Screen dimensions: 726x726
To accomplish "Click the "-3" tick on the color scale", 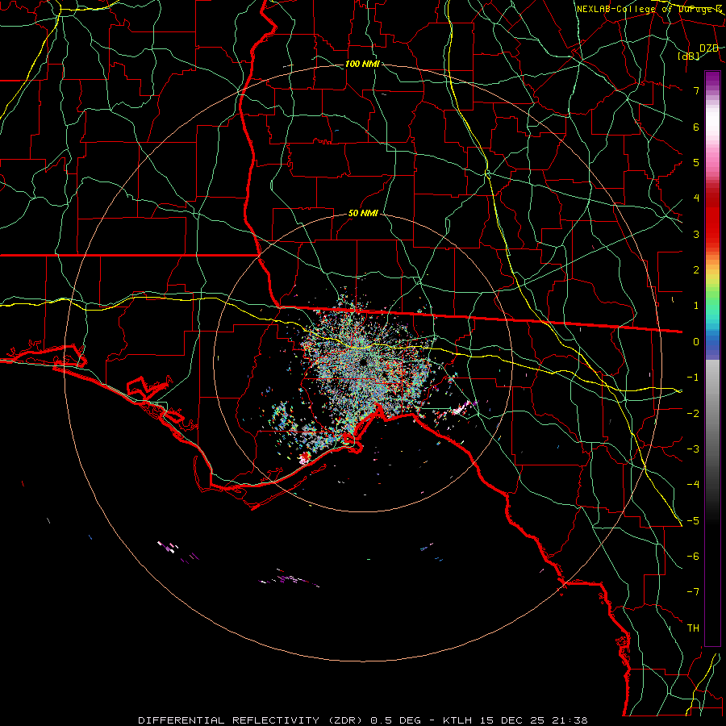I will (693, 449).
